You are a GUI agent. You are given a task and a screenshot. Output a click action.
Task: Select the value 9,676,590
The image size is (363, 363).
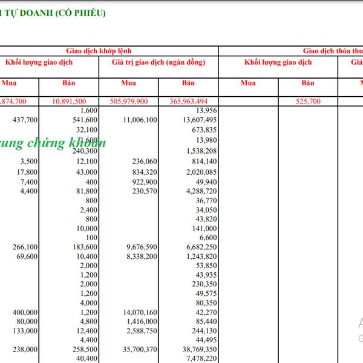coord(142,247)
